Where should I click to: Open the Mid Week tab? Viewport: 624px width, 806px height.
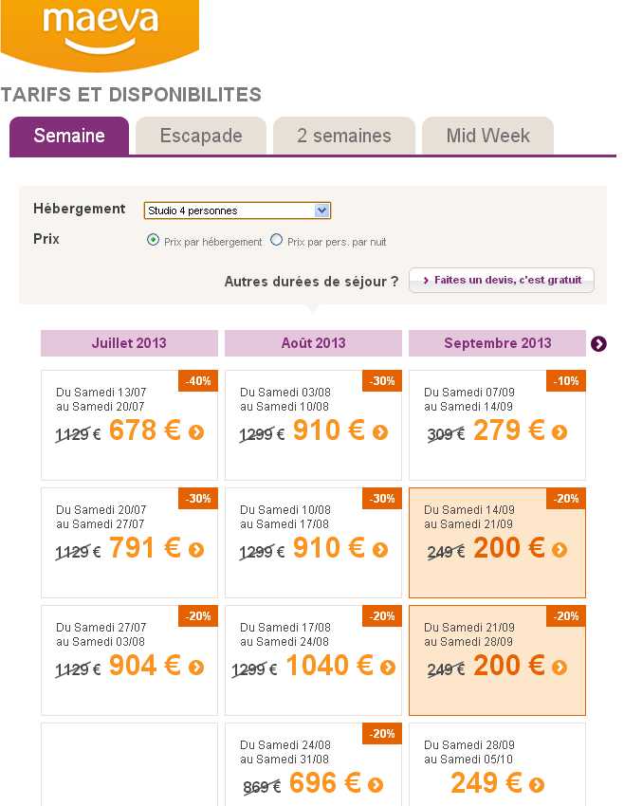[x=487, y=136]
